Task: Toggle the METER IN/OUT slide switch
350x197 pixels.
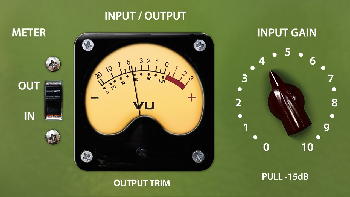Action: pos(53,100)
